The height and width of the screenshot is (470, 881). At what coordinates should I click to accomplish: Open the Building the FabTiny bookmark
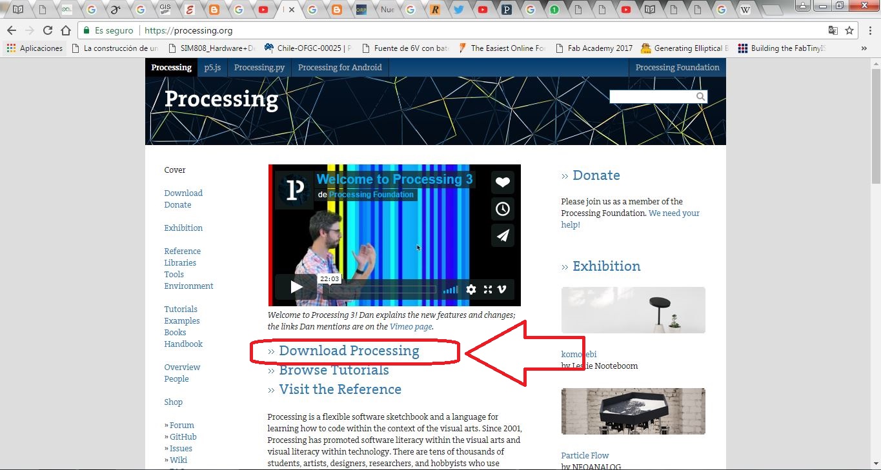coord(782,48)
